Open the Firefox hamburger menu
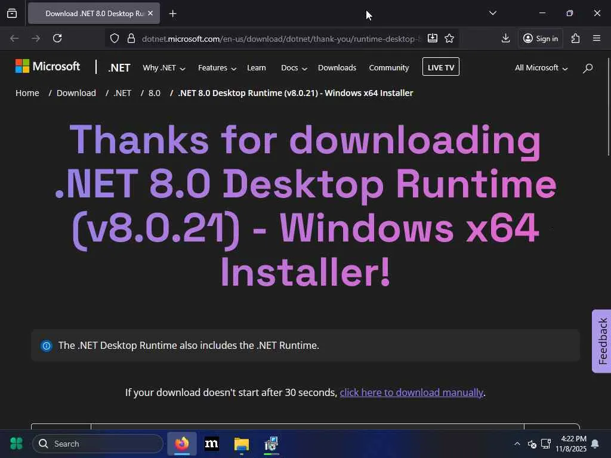 click(x=597, y=38)
